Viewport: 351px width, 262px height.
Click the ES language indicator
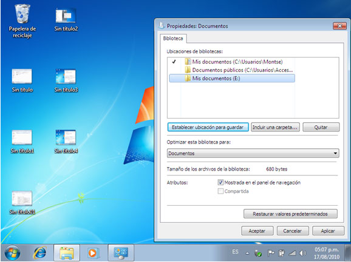click(235, 252)
